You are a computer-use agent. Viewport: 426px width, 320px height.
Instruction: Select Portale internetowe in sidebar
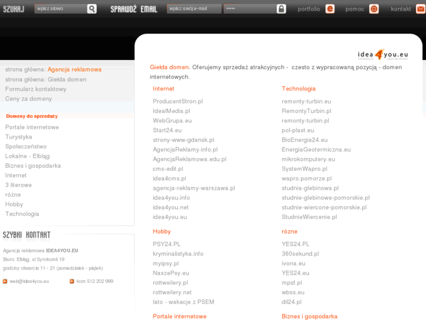32,127
